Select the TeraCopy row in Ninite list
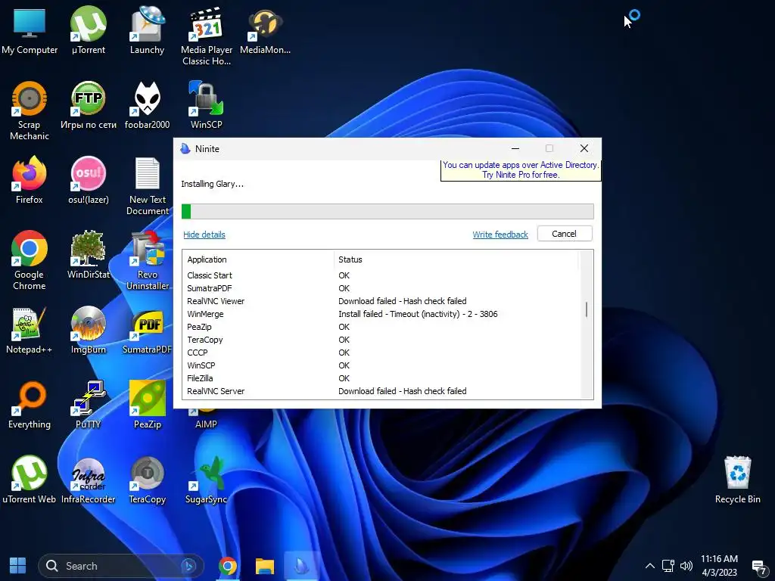 click(x=380, y=340)
